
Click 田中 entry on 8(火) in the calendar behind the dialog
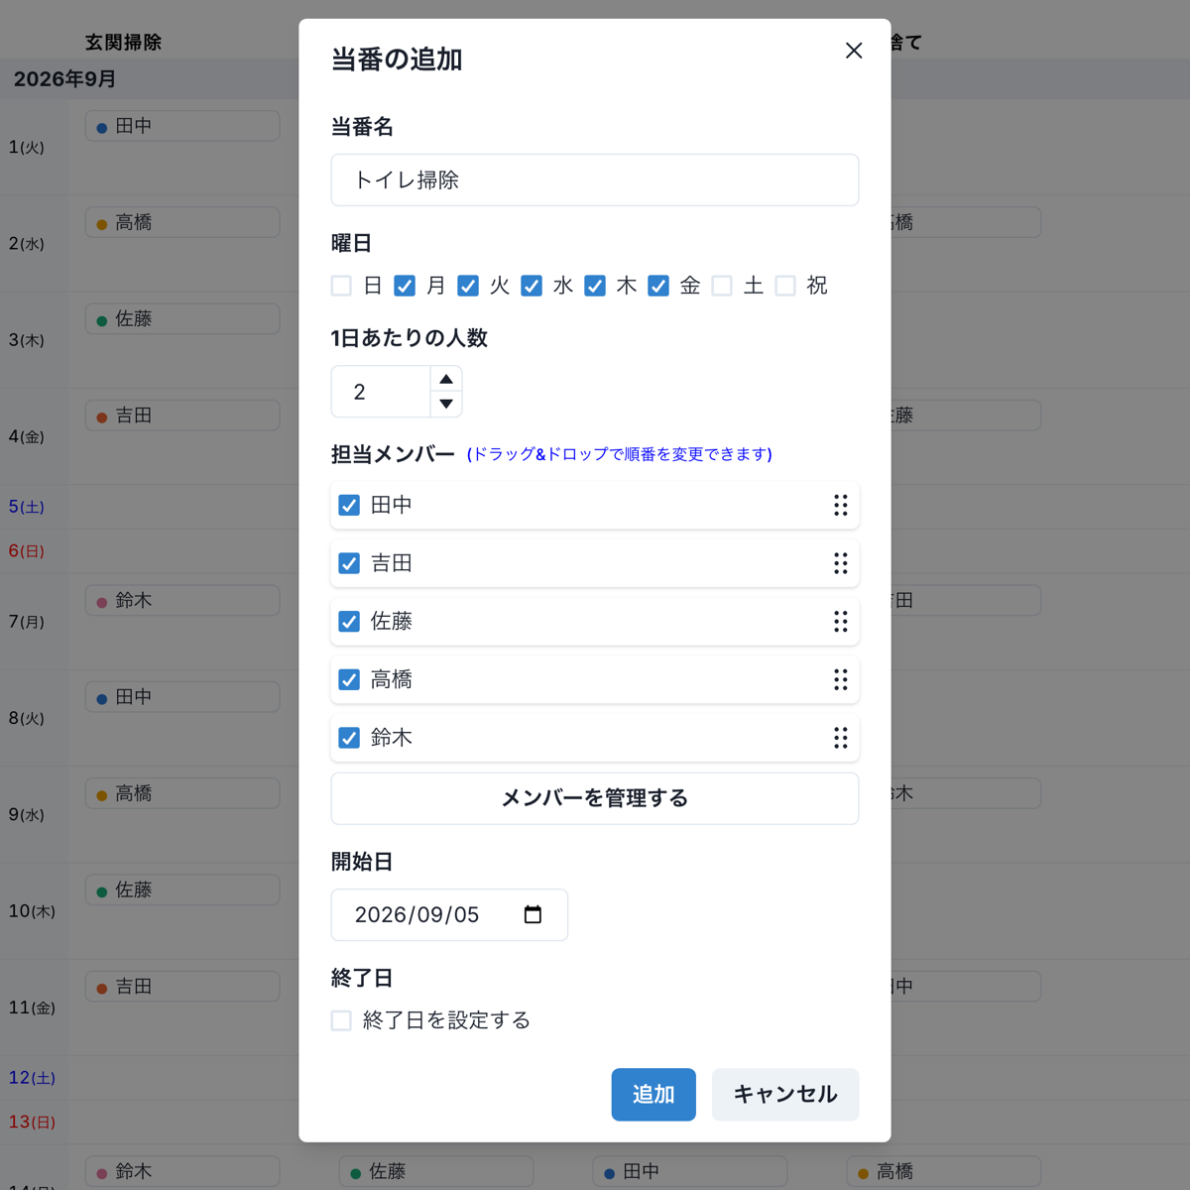(x=182, y=697)
